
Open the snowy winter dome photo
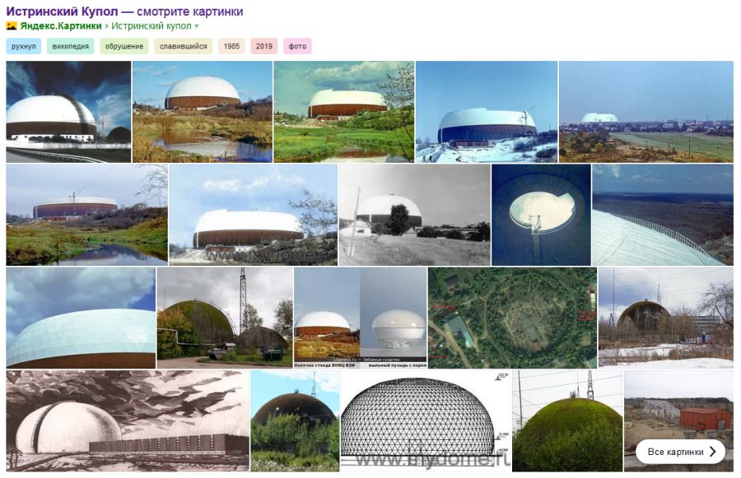486,111
